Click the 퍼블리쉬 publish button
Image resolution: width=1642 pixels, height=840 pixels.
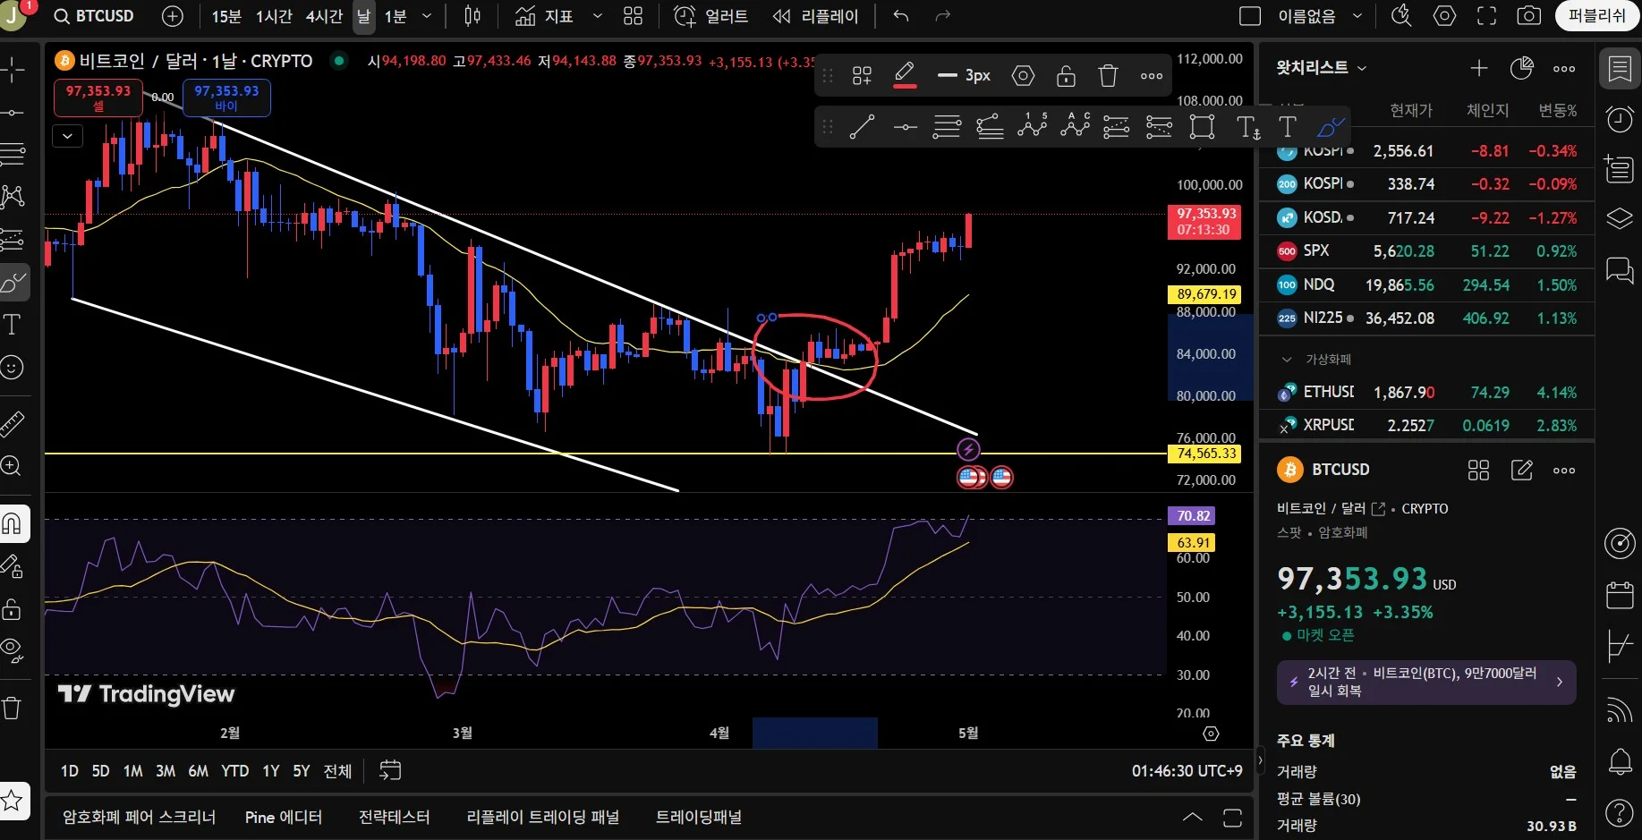coord(1597,16)
